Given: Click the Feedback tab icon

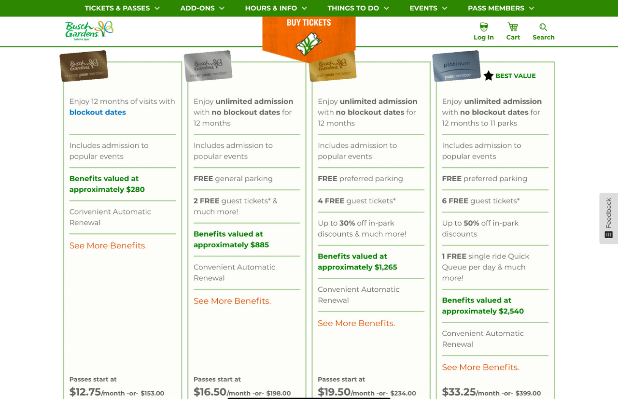Looking at the screenshot, I should pos(608,234).
